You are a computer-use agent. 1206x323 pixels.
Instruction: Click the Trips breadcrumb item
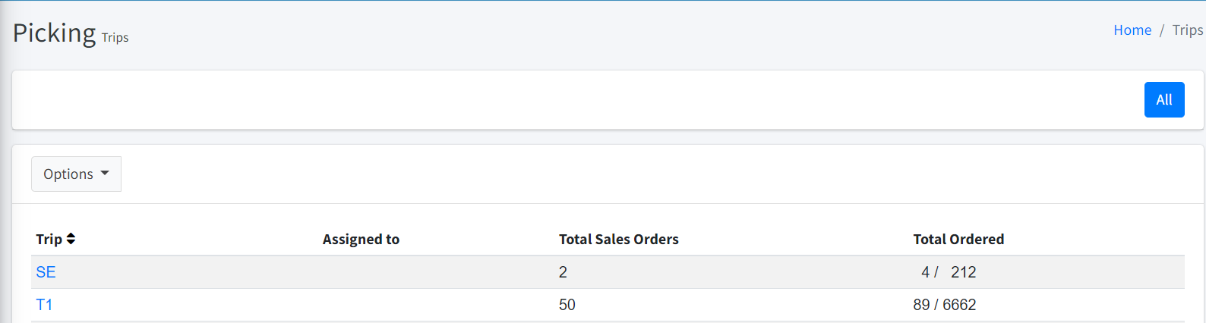[x=1187, y=30]
